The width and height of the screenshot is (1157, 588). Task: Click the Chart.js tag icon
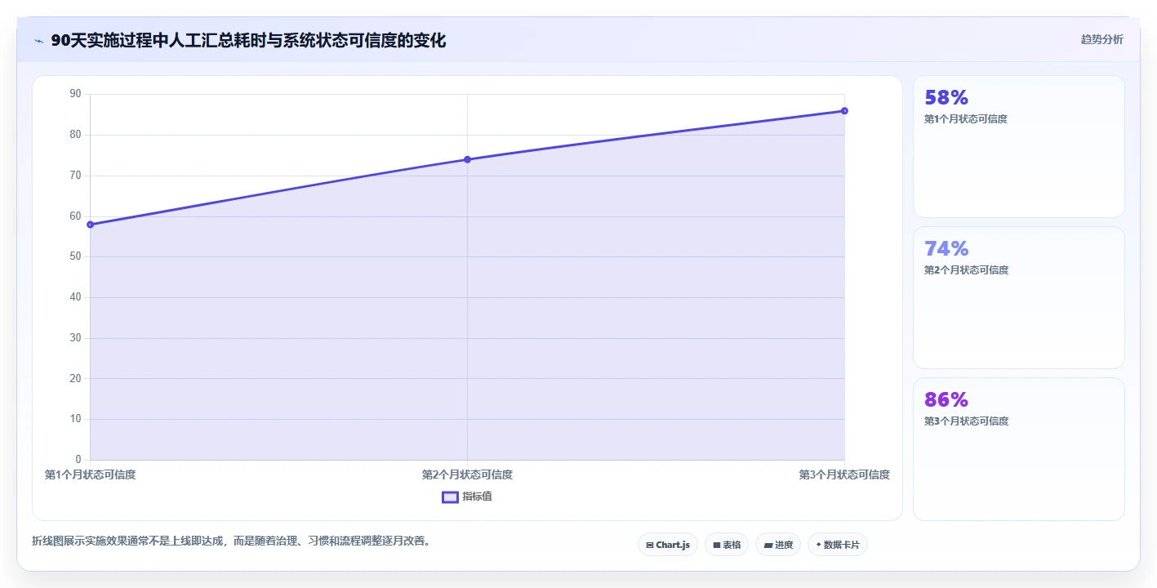click(x=650, y=545)
